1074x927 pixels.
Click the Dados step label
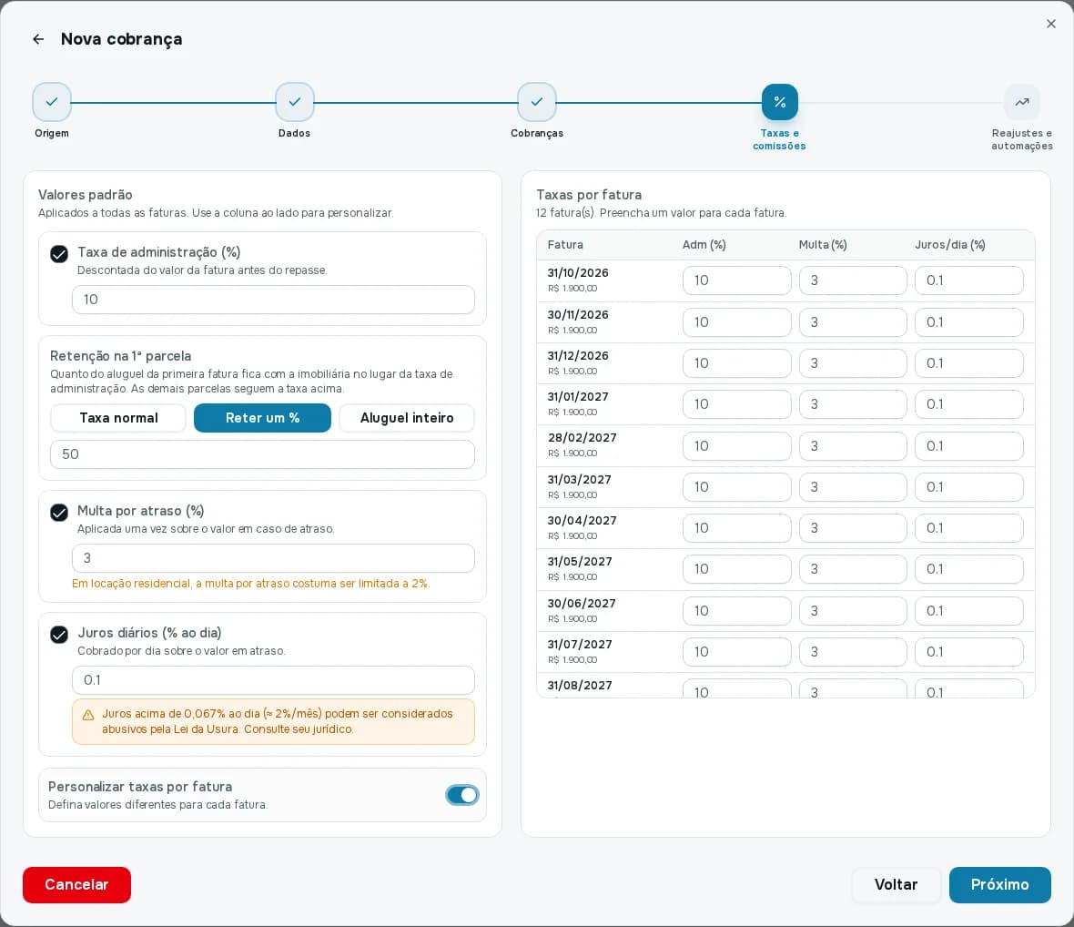(295, 133)
